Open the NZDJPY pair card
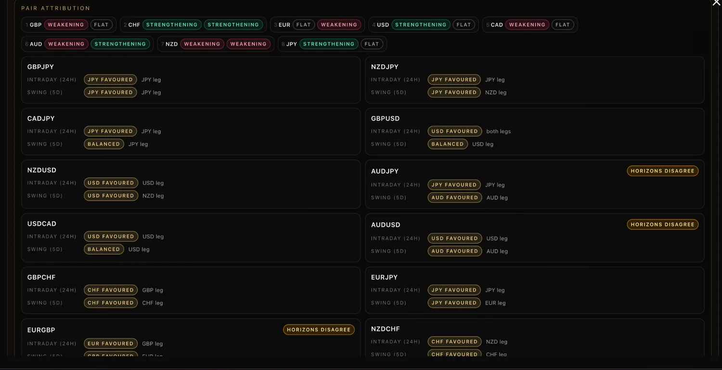Viewport: 722px width, 370px height. click(535, 80)
